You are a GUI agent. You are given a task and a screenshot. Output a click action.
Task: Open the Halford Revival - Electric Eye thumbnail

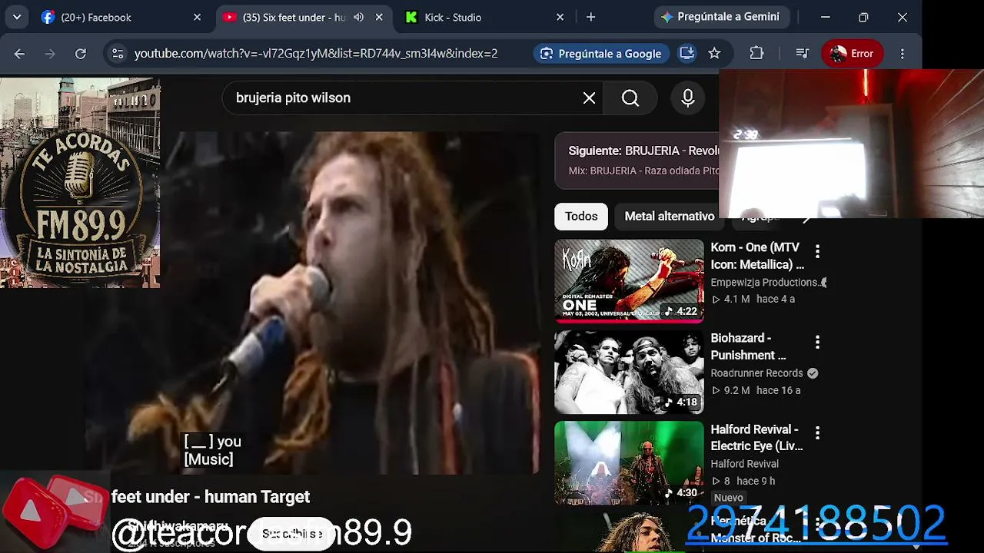(629, 462)
